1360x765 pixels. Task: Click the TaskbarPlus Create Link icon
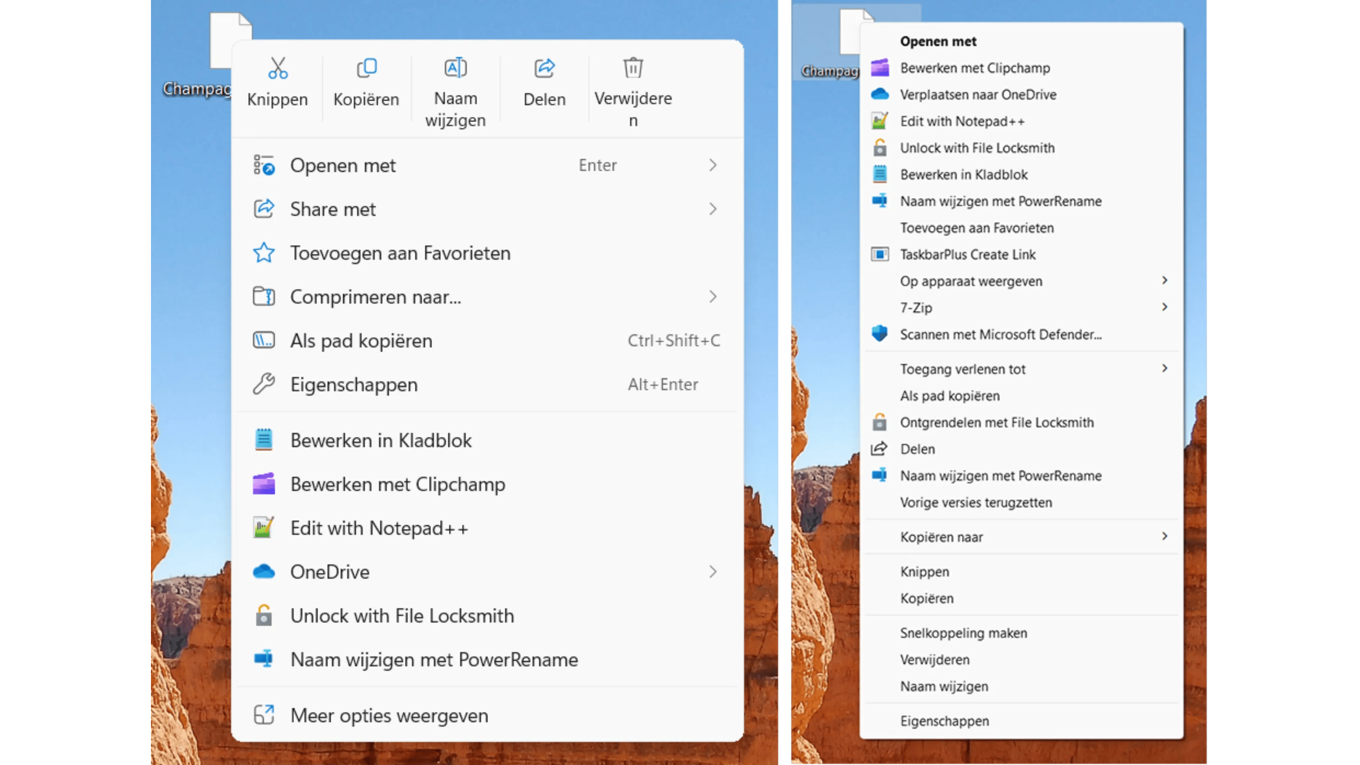pyautogui.click(x=879, y=255)
